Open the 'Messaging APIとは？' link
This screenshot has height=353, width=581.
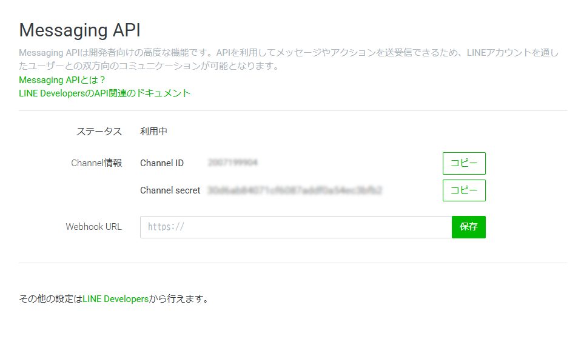62,80
